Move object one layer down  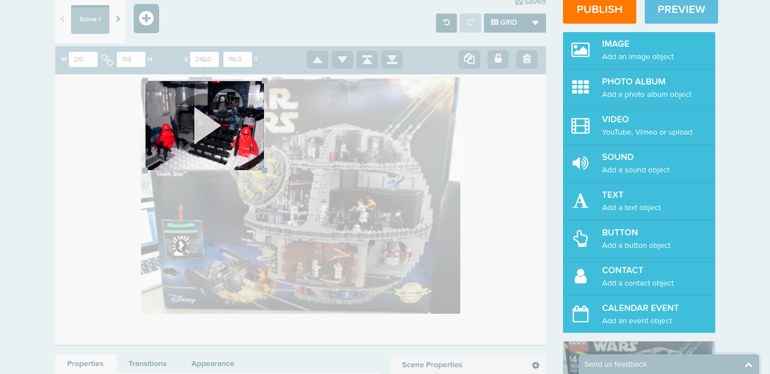tap(342, 60)
